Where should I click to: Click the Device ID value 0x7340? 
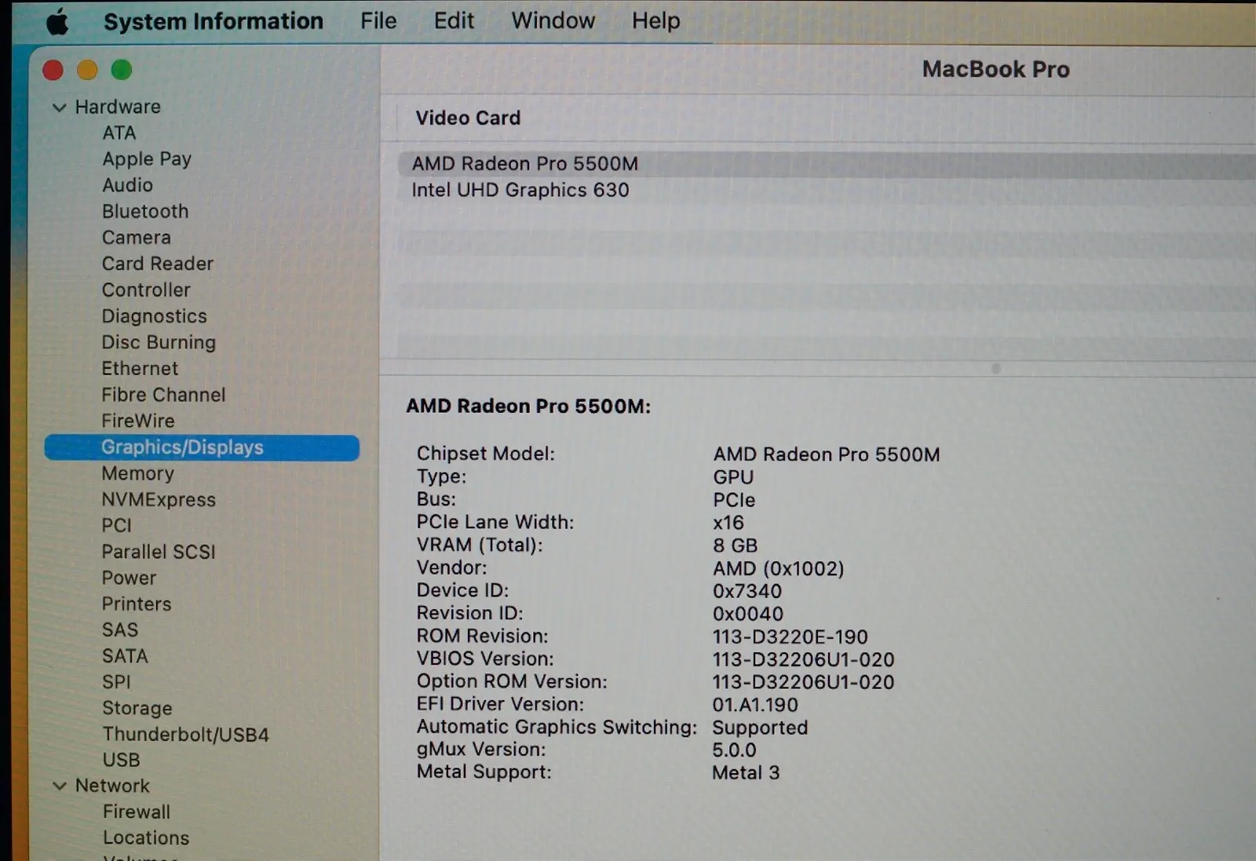point(747,591)
